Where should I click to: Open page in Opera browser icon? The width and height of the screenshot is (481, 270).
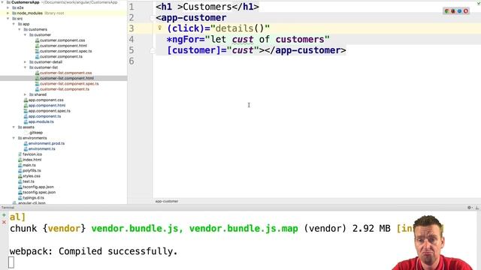coord(466,11)
